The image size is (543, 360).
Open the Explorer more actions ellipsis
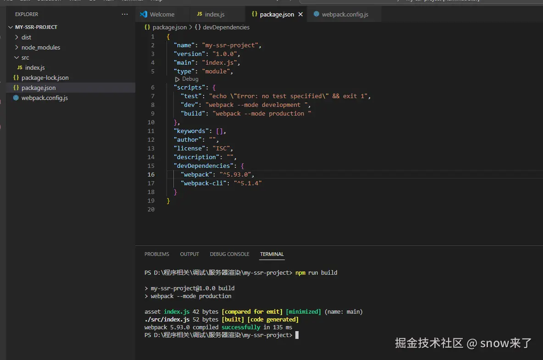(x=125, y=14)
